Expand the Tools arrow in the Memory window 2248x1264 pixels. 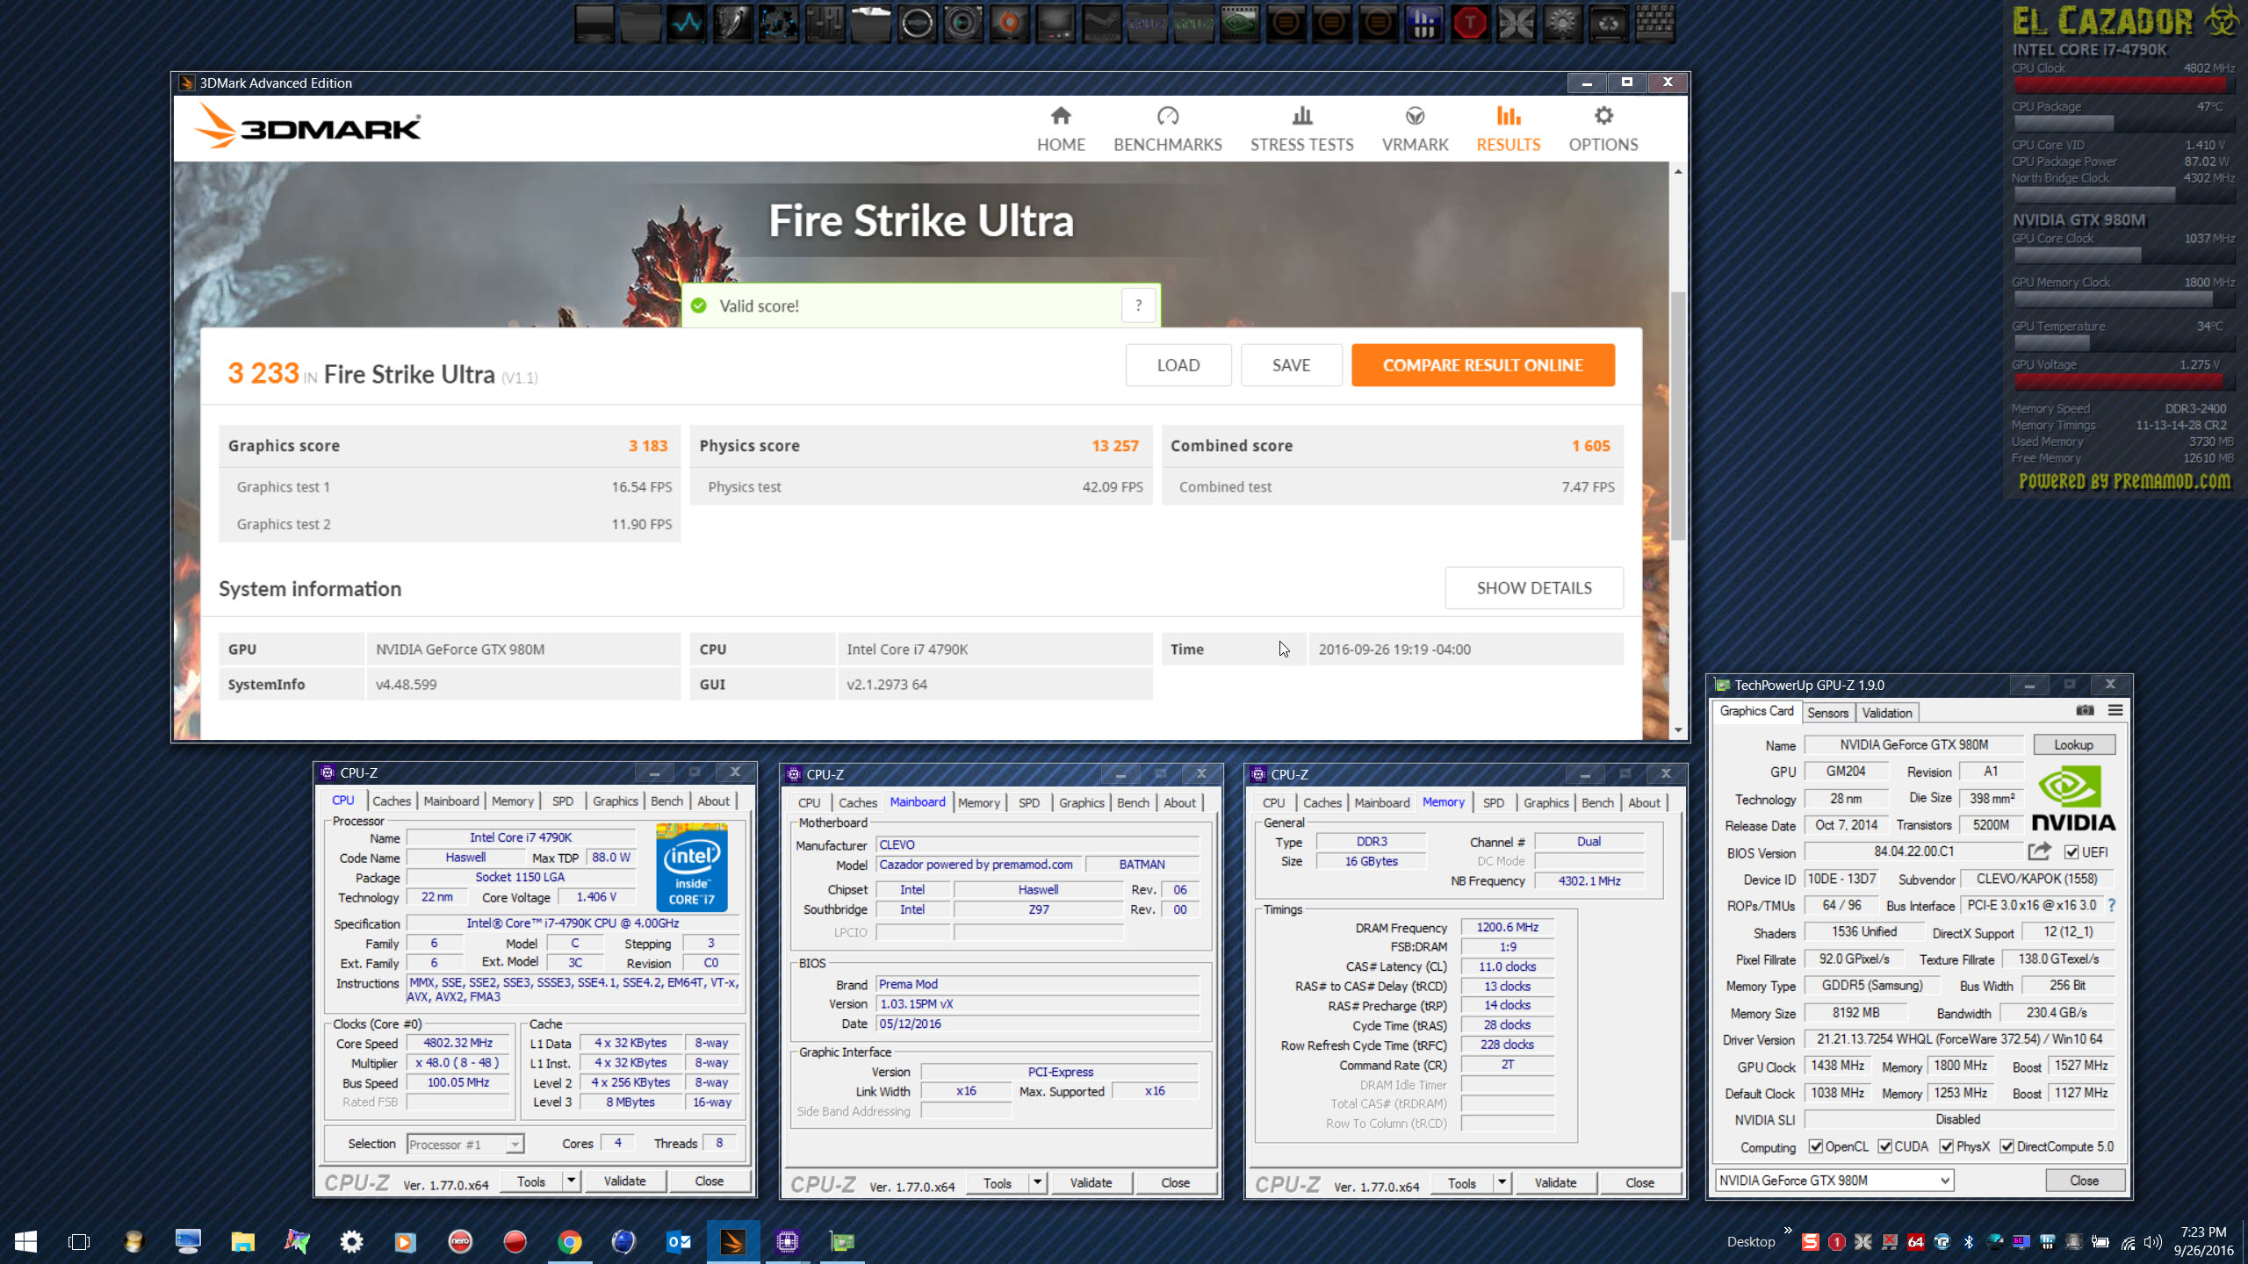pyautogui.click(x=1502, y=1182)
